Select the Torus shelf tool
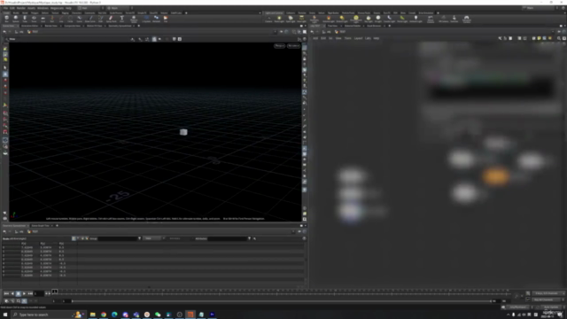 point(34,19)
